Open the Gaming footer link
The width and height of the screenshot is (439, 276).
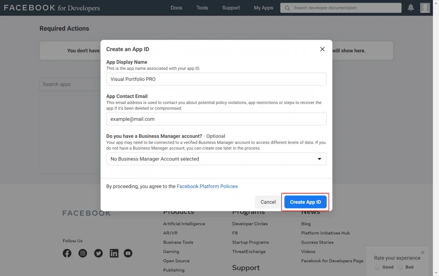pos(171,252)
